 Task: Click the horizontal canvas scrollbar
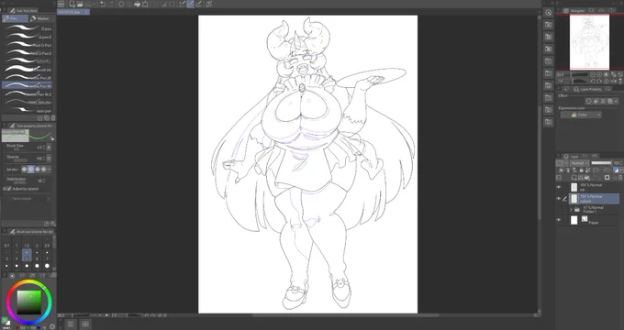coord(345,315)
